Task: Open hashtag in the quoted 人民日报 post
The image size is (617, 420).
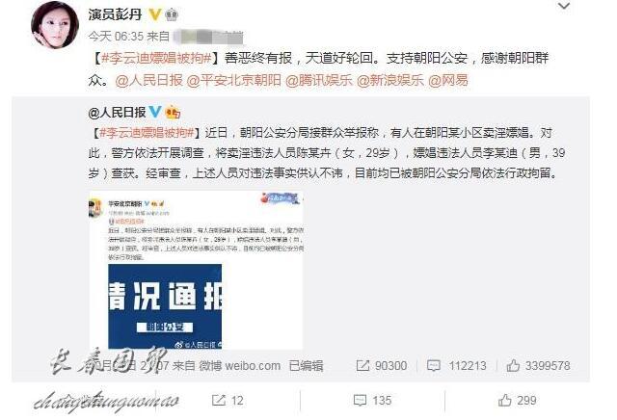Action: (147, 133)
